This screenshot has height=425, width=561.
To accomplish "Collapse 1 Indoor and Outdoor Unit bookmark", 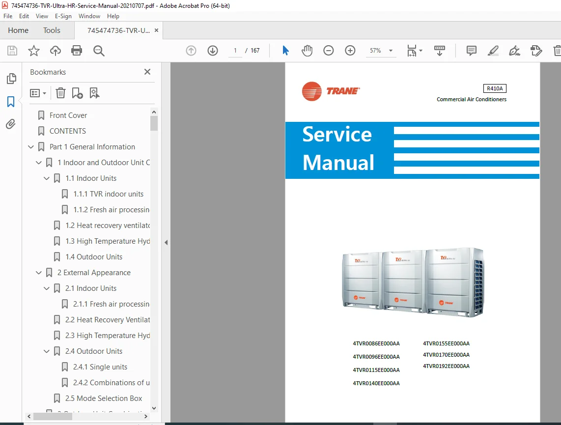I will [x=39, y=163].
